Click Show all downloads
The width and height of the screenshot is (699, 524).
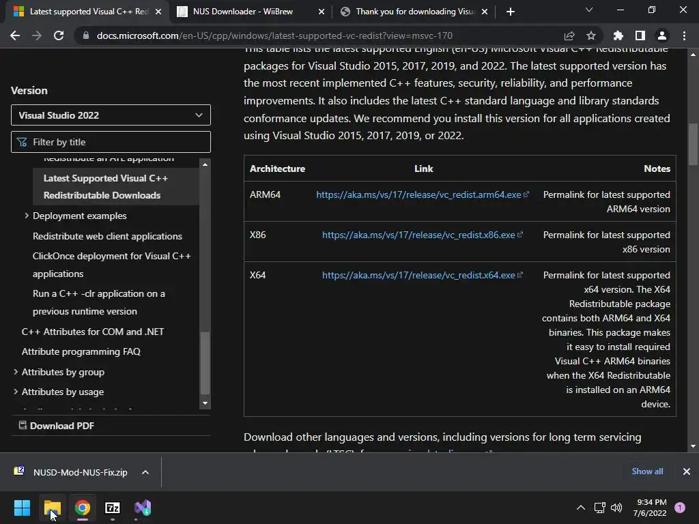(647, 471)
